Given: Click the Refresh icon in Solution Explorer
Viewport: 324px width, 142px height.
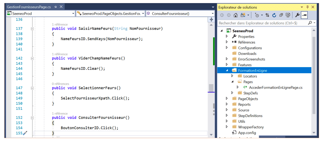Looking at the screenshot, I should pyautogui.click(x=274, y=15).
